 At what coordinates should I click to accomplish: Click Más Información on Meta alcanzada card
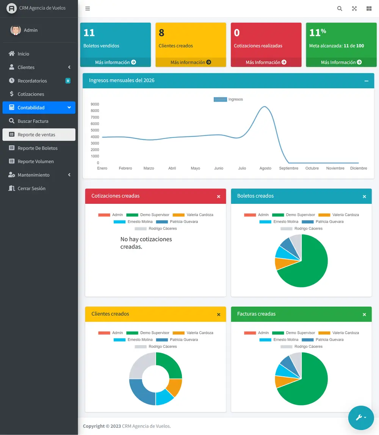tap(341, 62)
